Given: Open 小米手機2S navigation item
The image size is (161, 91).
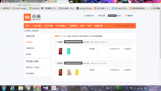Looking at the screenshot, I should 61,26.
